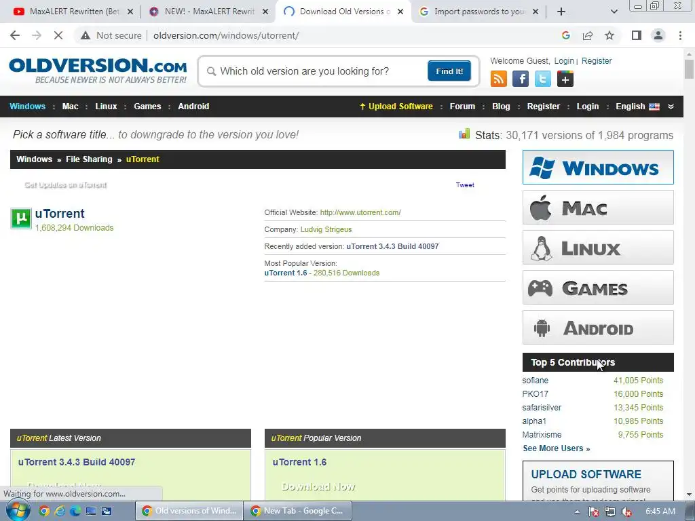This screenshot has height=521, width=695.
Task: Stop the page from loading
Action: [58, 35]
